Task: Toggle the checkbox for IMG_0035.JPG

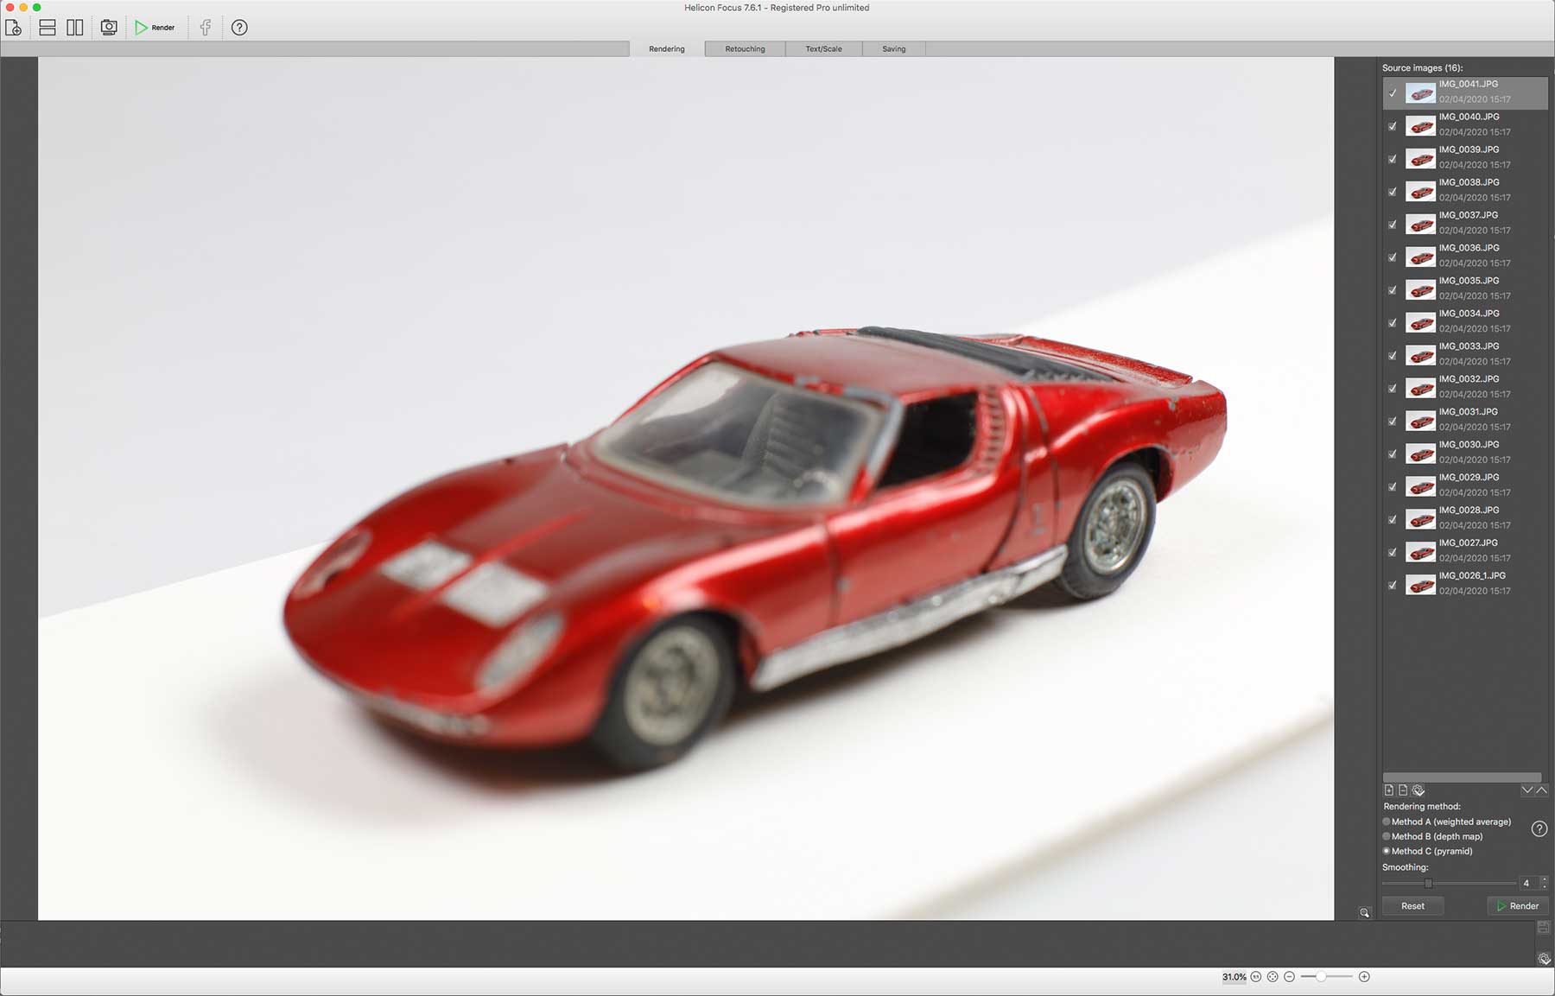Action: pyautogui.click(x=1393, y=290)
